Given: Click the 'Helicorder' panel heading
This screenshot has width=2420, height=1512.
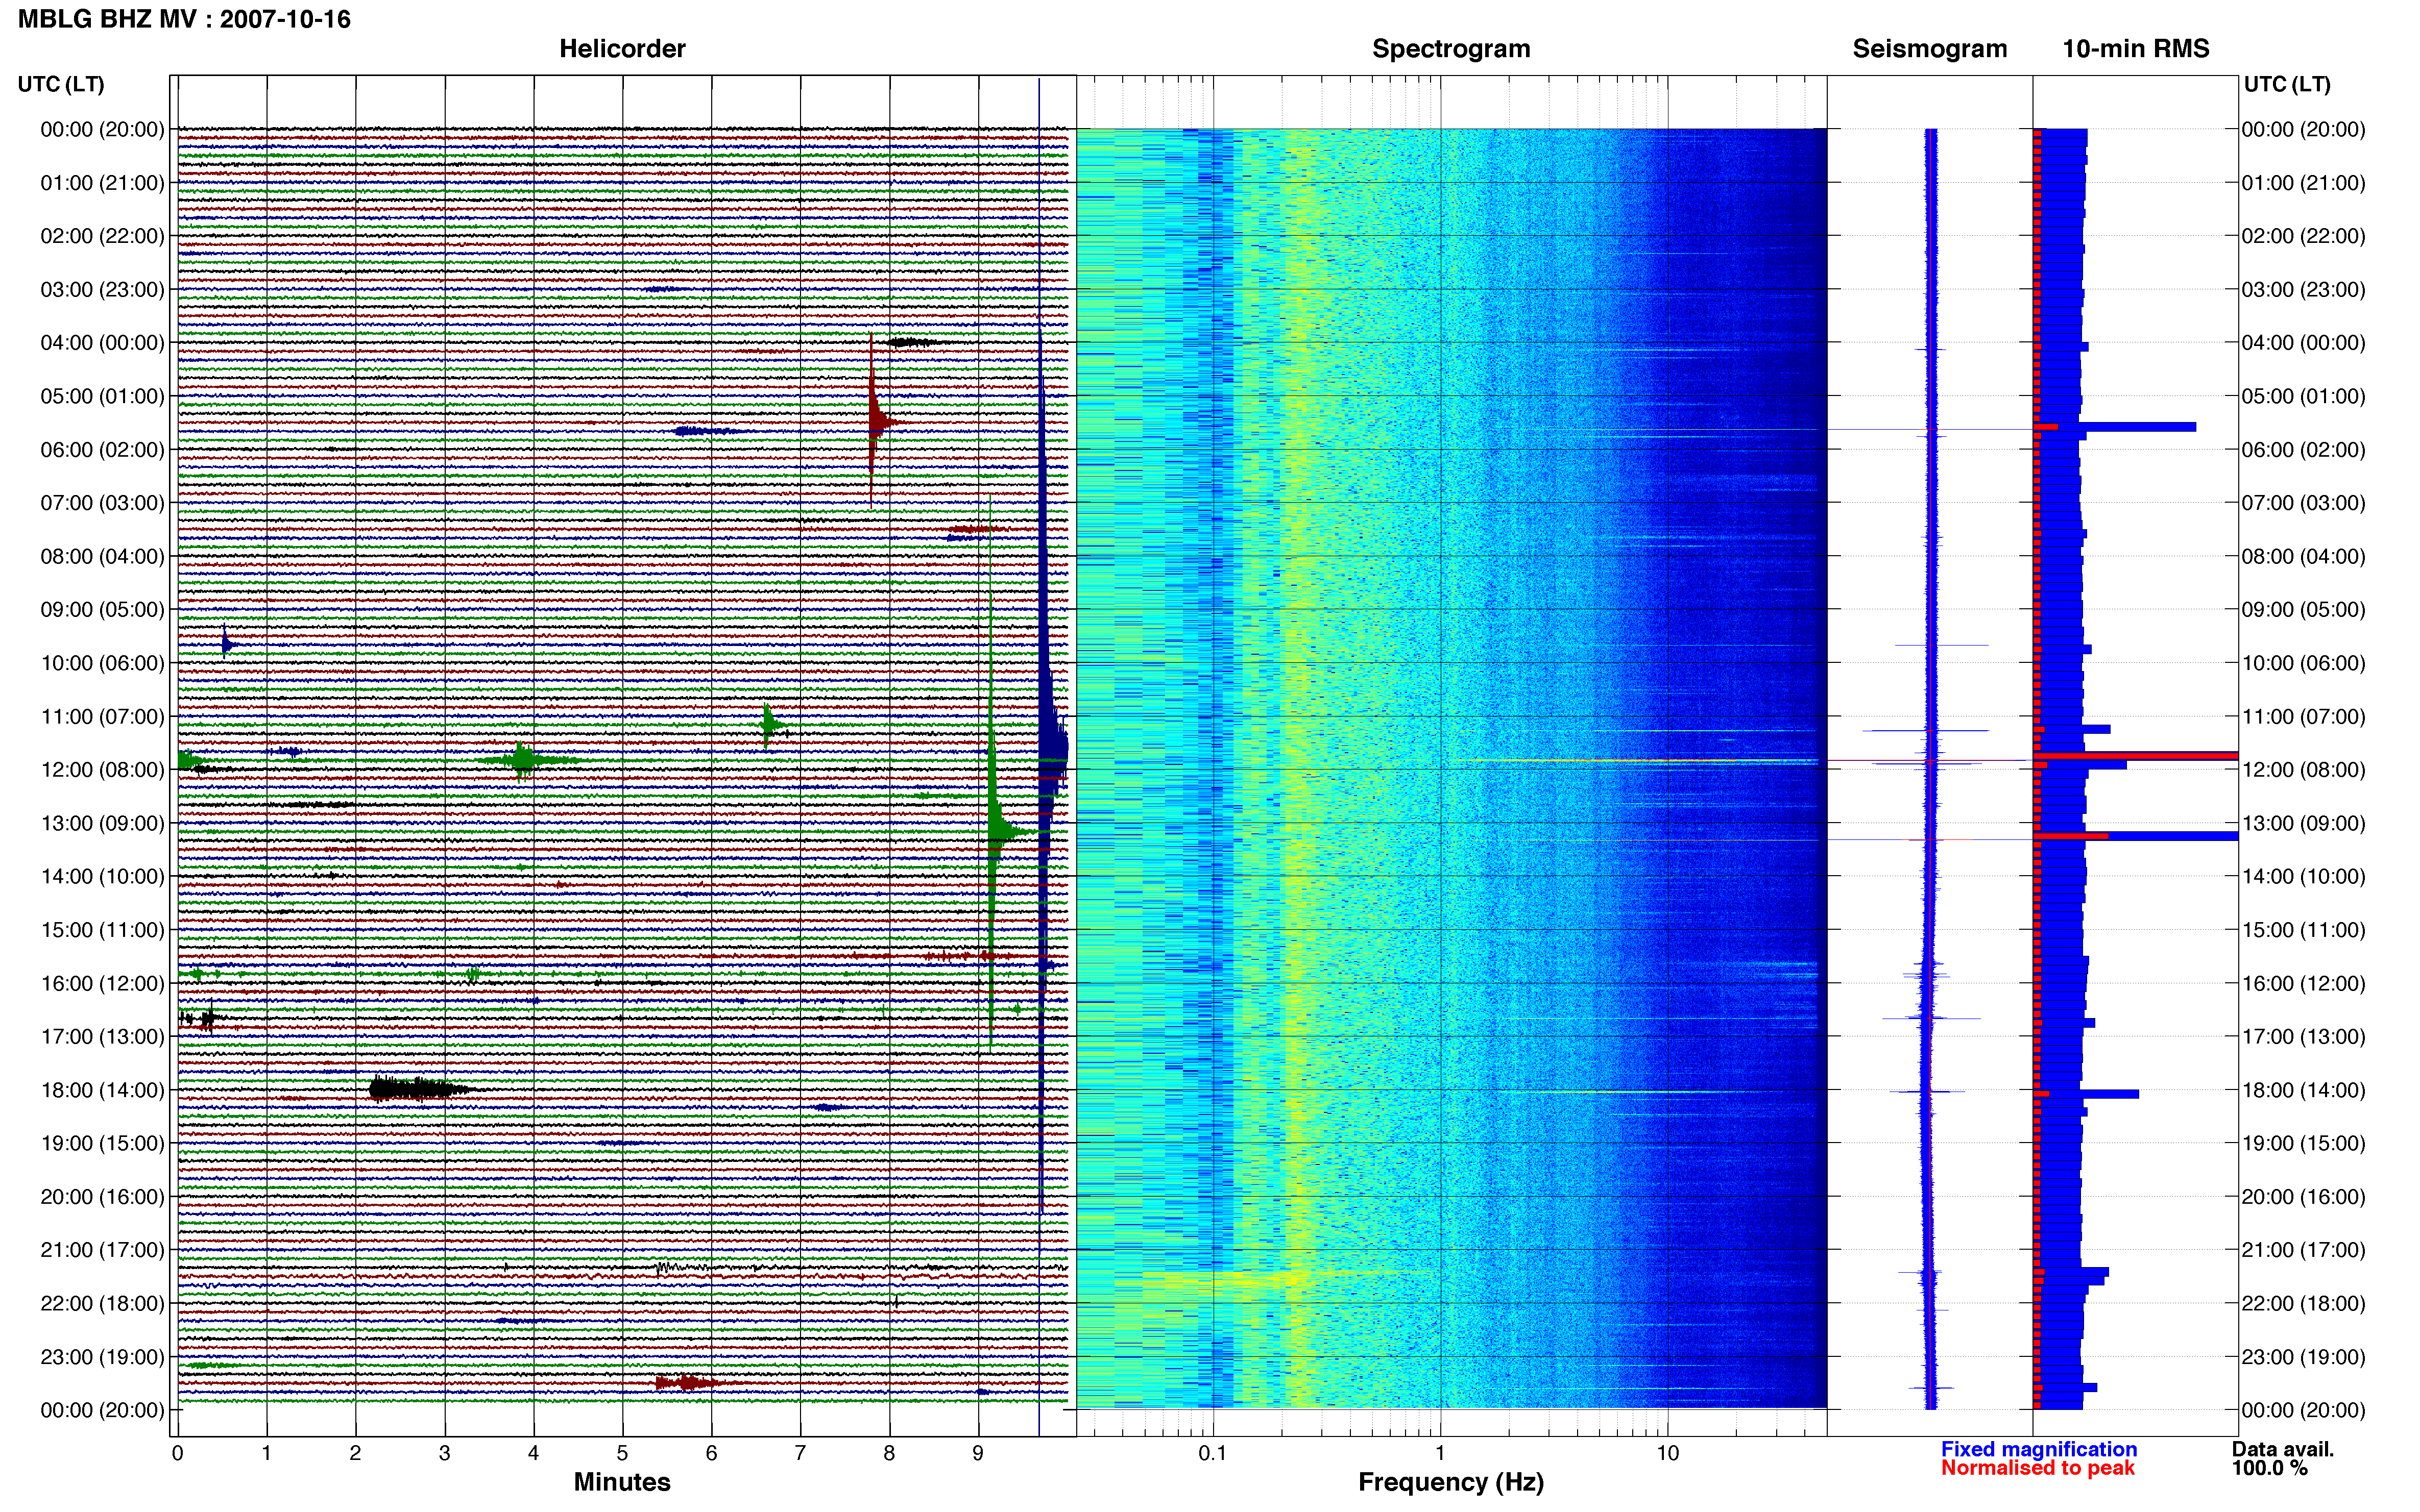Looking at the screenshot, I should point(622,49).
